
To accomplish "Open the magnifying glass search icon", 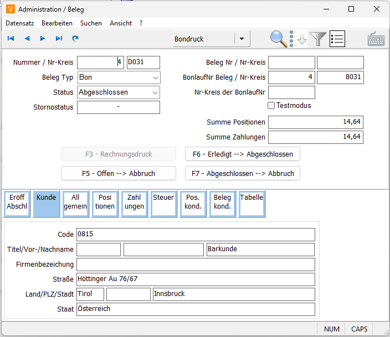I will pos(279,39).
